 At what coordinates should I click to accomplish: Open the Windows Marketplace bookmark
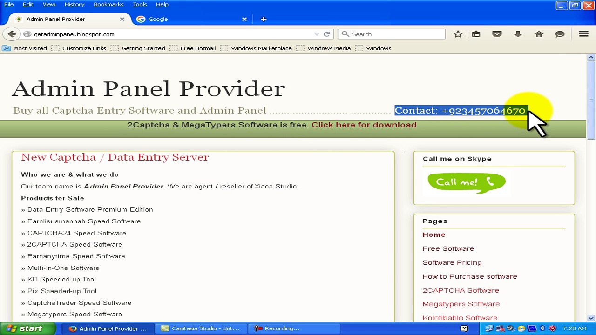point(256,48)
